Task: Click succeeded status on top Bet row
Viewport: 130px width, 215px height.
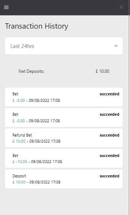Action: click(109, 94)
